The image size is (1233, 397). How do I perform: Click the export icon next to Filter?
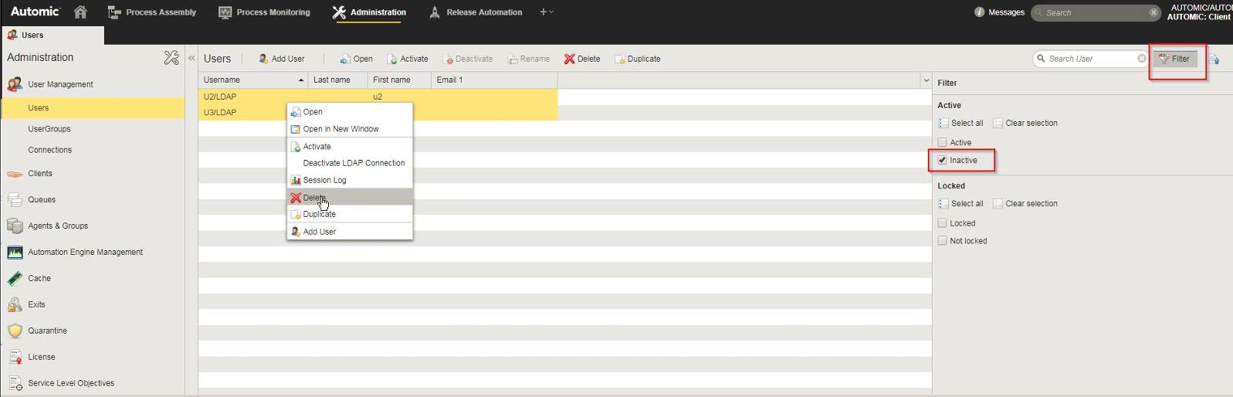click(x=1214, y=59)
